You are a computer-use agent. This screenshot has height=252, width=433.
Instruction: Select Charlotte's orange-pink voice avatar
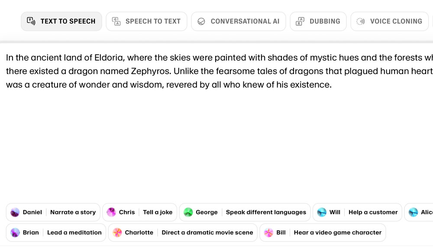pyautogui.click(x=117, y=233)
